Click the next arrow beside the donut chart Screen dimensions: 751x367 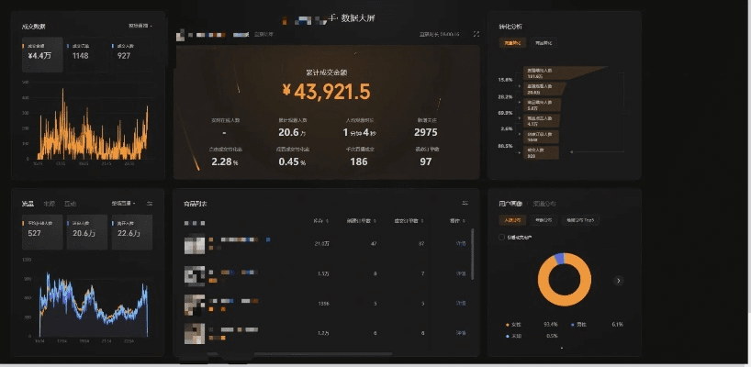click(x=618, y=281)
